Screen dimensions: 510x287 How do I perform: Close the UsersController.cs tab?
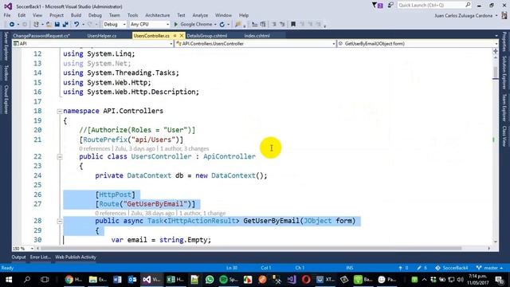[182, 35]
